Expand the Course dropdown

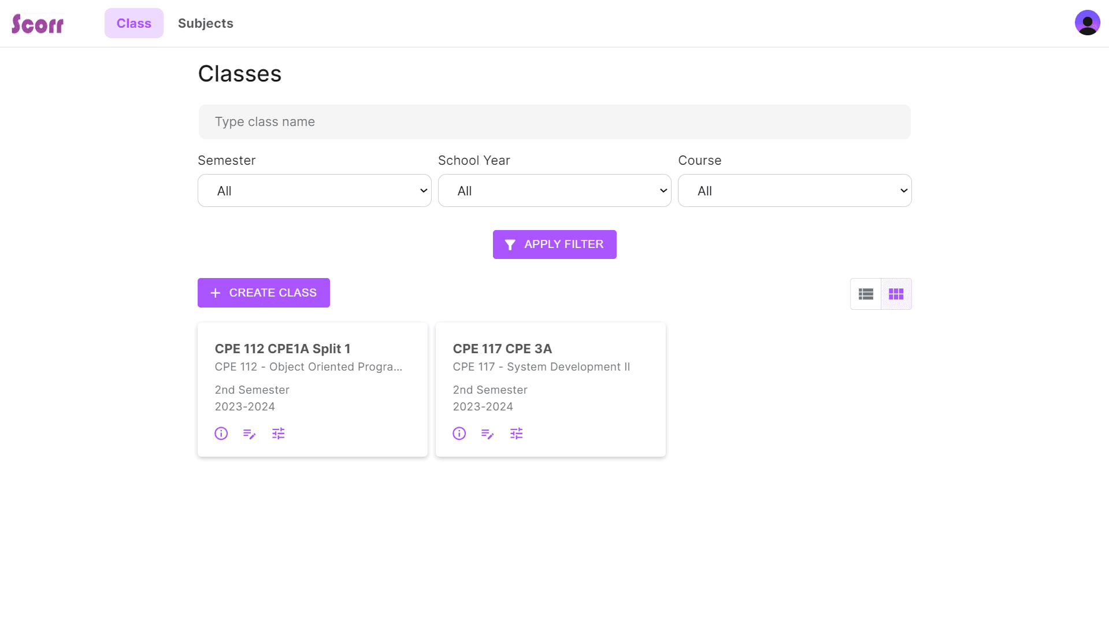coord(795,191)
